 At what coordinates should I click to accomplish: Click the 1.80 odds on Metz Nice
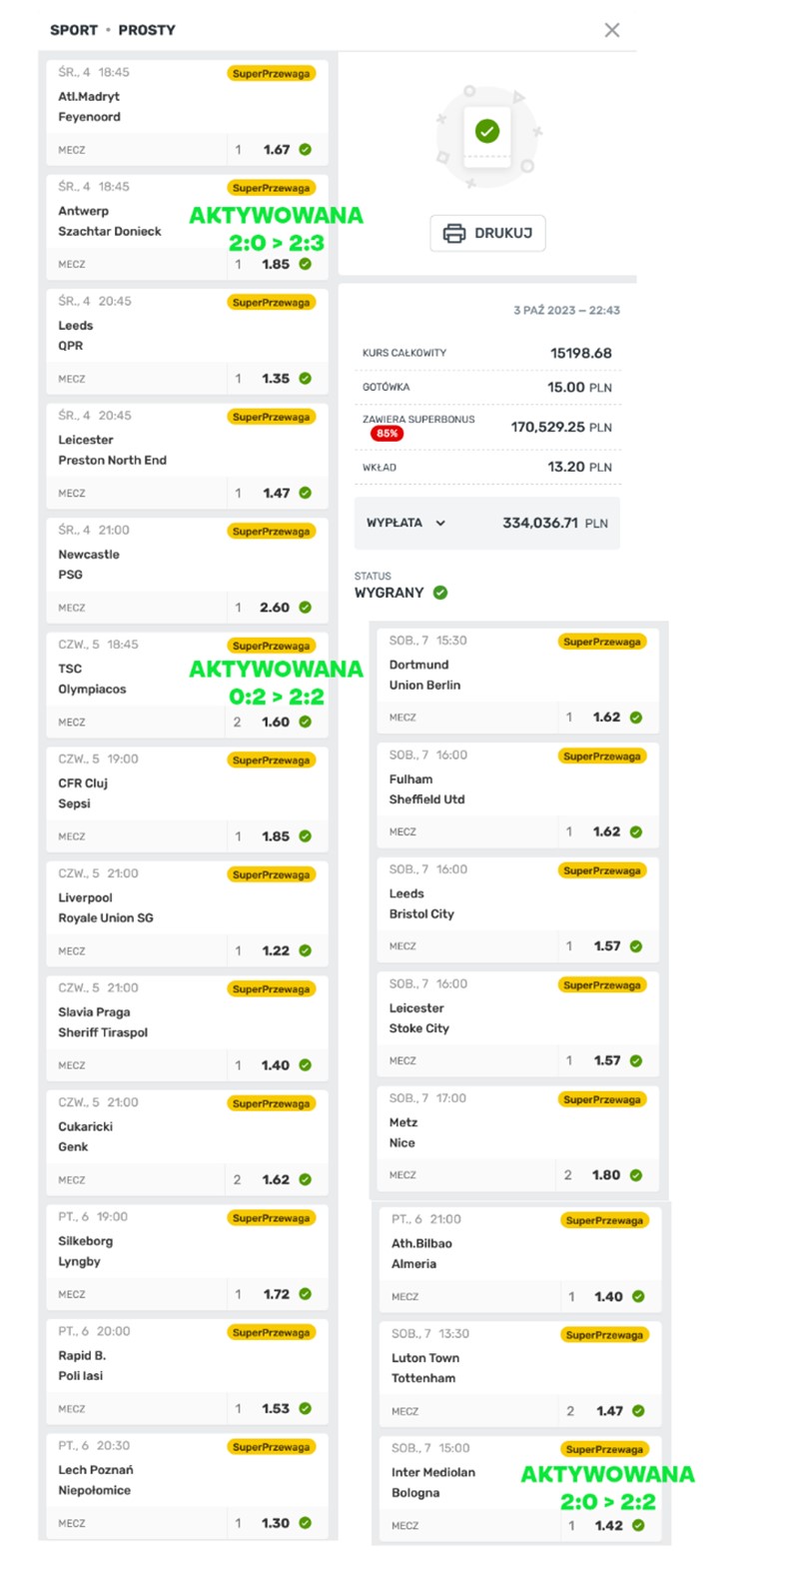point(606,1175)
